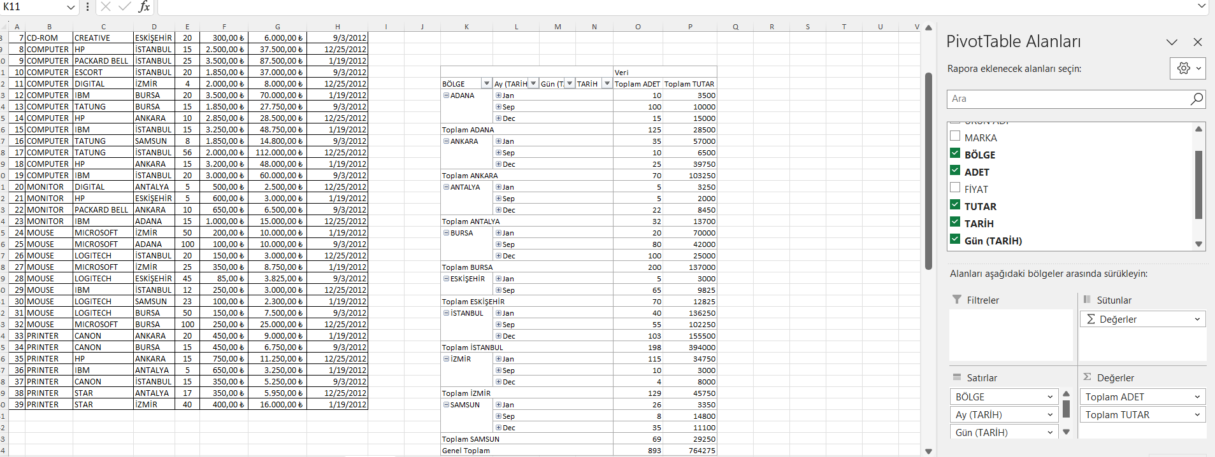Viewport: 1215px width, 457px height.
Task: Collapse the SAMSUN group in pivot table
Action: tap(447, 405)
